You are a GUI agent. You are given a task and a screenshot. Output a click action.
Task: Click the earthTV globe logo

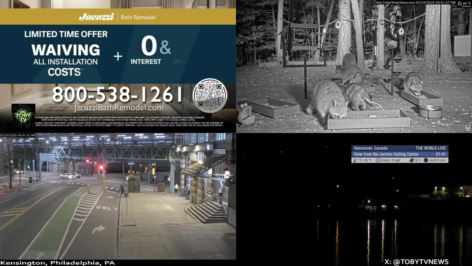(426, 160)
